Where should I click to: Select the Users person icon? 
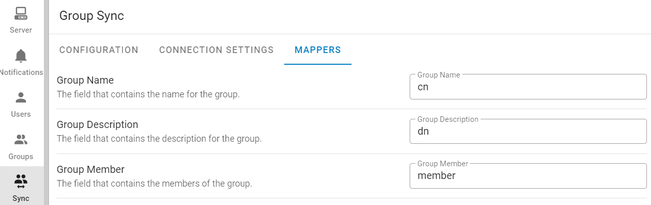click(21, 97)
